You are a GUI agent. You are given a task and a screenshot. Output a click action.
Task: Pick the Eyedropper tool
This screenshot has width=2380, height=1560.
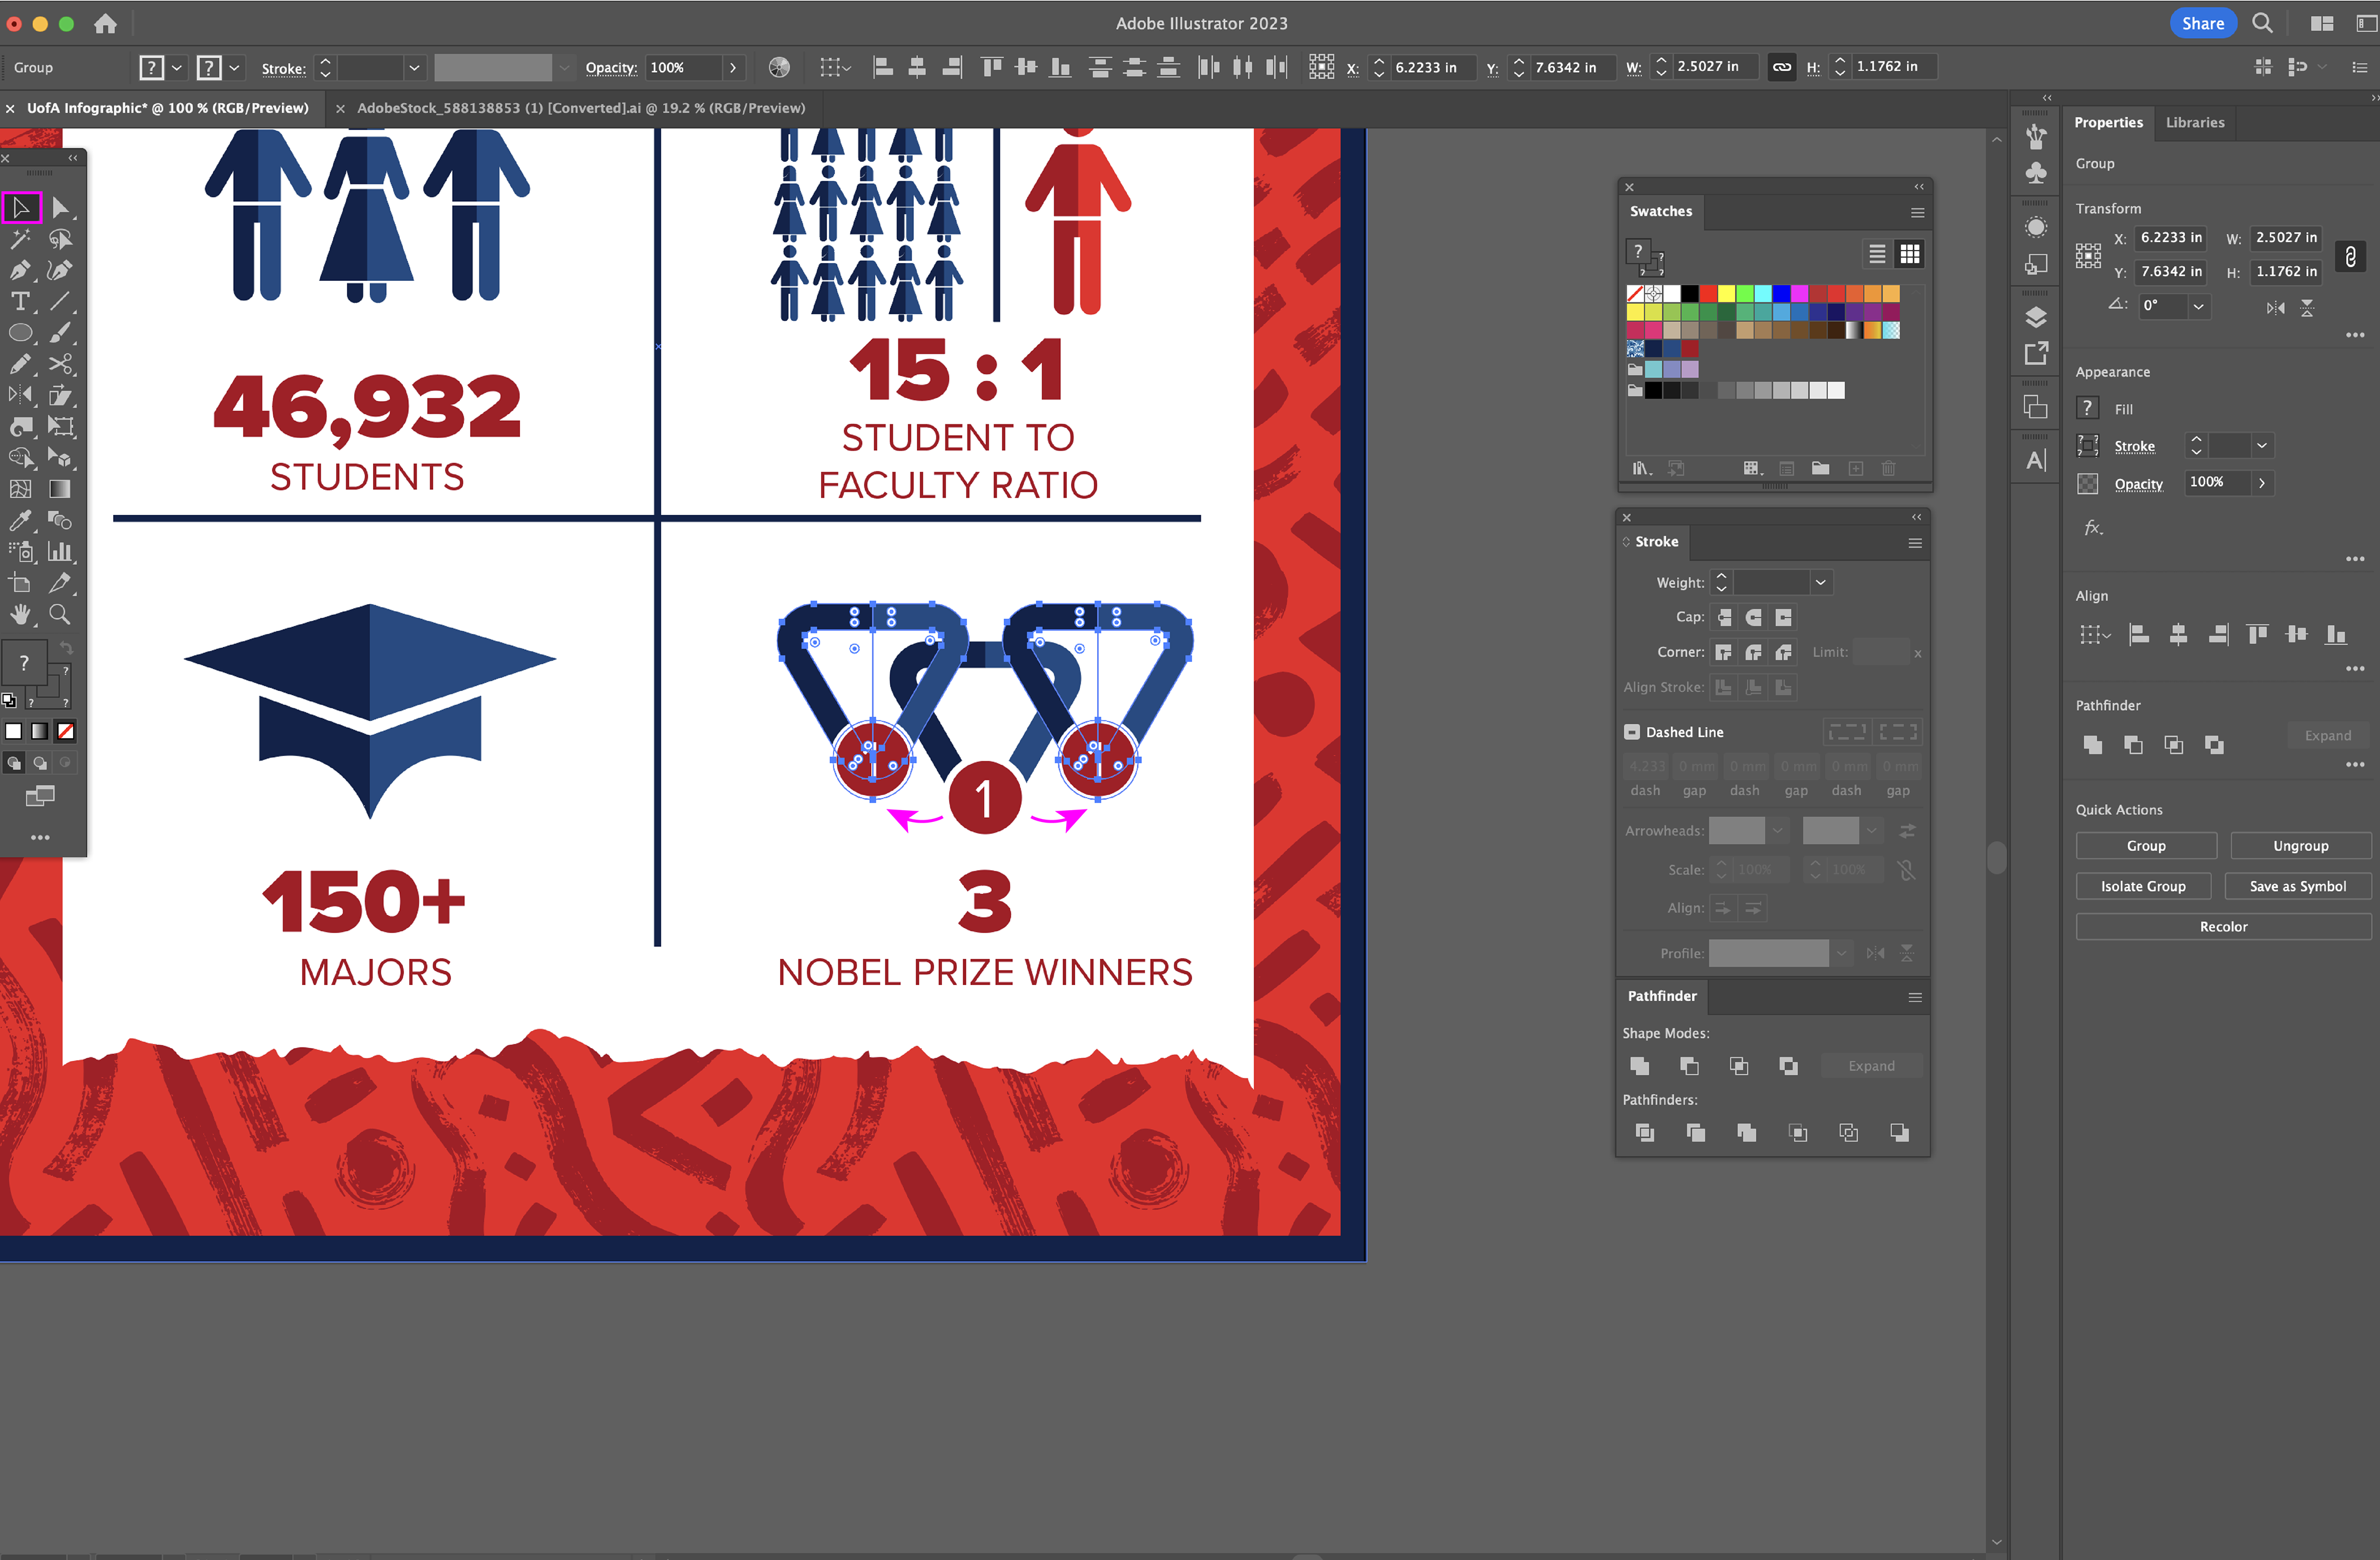point(20,520)
